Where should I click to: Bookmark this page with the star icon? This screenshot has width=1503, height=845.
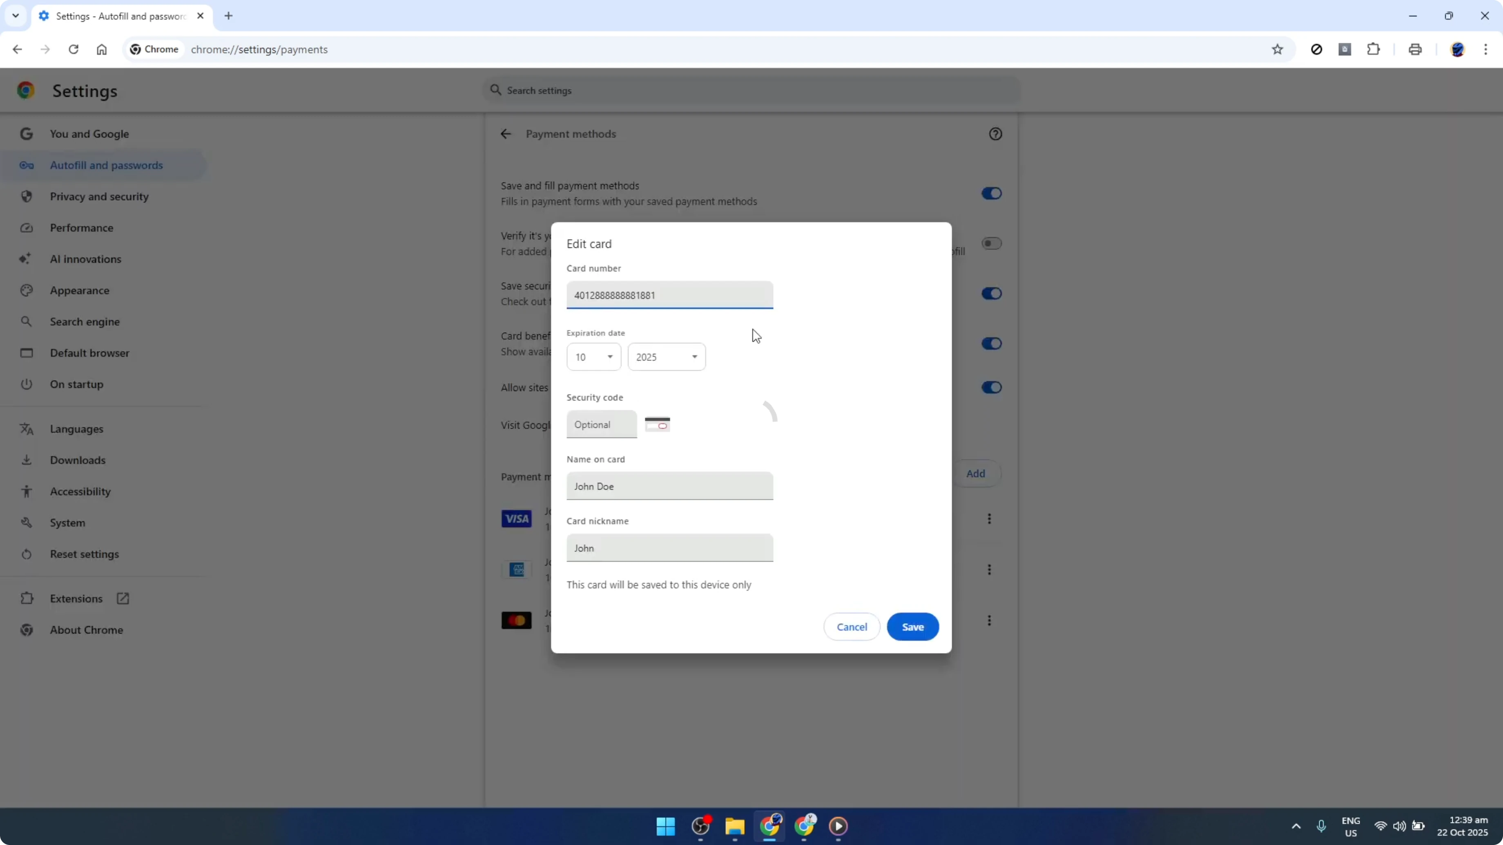pos(1277,49)
